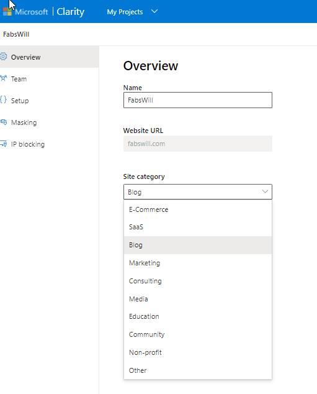Pick Marketing in the dropdown list
The width and height of the screenshot is (317, 394).
198,263
